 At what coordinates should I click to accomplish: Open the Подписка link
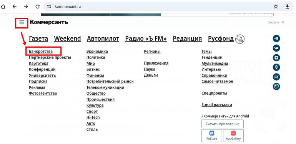[38, 82]
